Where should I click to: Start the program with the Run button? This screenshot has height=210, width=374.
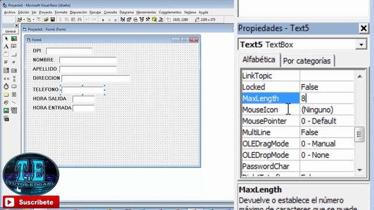pos(103,20)
